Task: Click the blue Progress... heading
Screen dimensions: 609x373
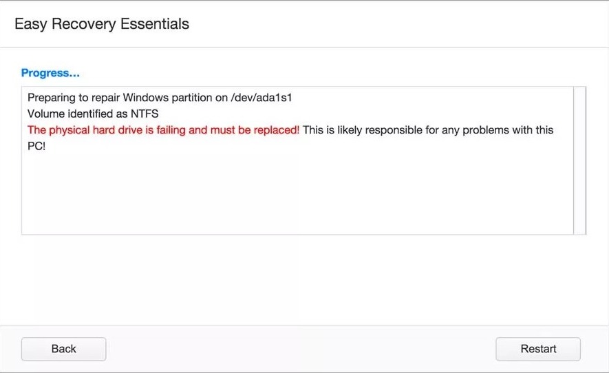Action: click(x=50, y=73)
